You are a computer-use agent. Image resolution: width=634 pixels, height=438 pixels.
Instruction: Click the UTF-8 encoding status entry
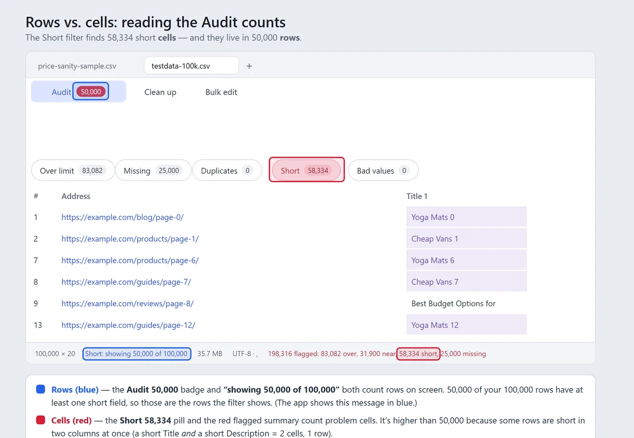pos(245,354)
